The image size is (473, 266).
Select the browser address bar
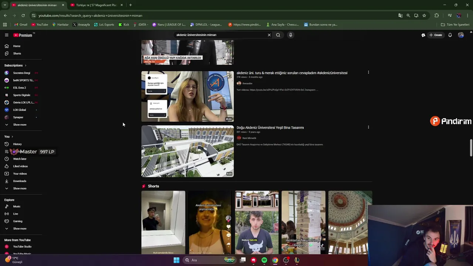click(x=214, y=16)
